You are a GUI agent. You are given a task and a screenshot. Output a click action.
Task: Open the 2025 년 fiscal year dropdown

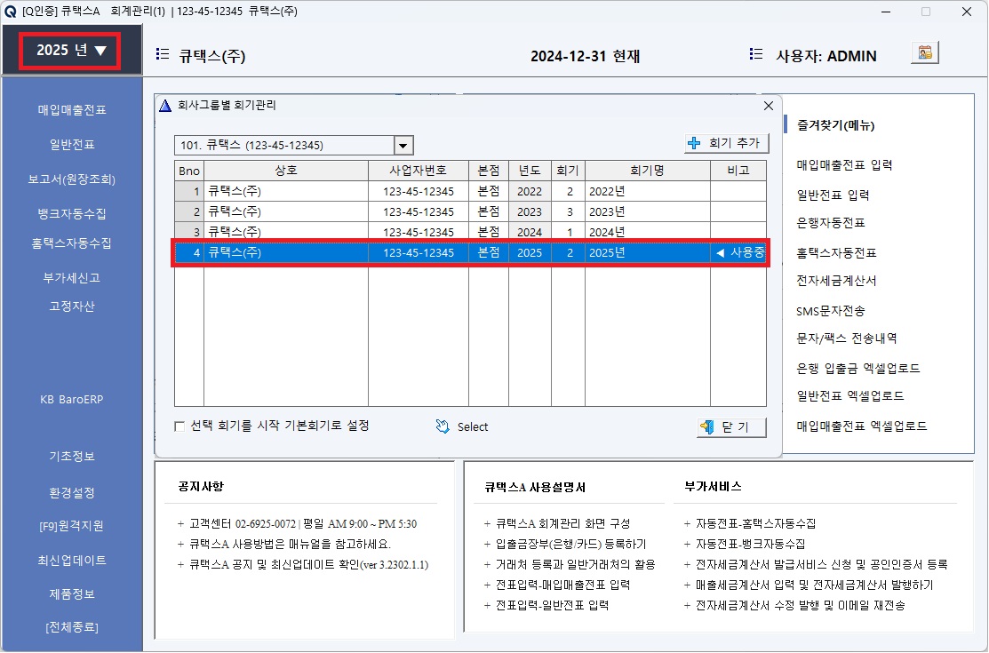click(70, 51)
